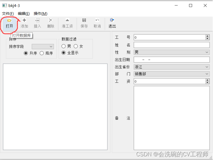Click the 插入 insert record toolbar icon
Viewport: 213px width, 160px height.
pyautogui.click(x=37, y=20)
